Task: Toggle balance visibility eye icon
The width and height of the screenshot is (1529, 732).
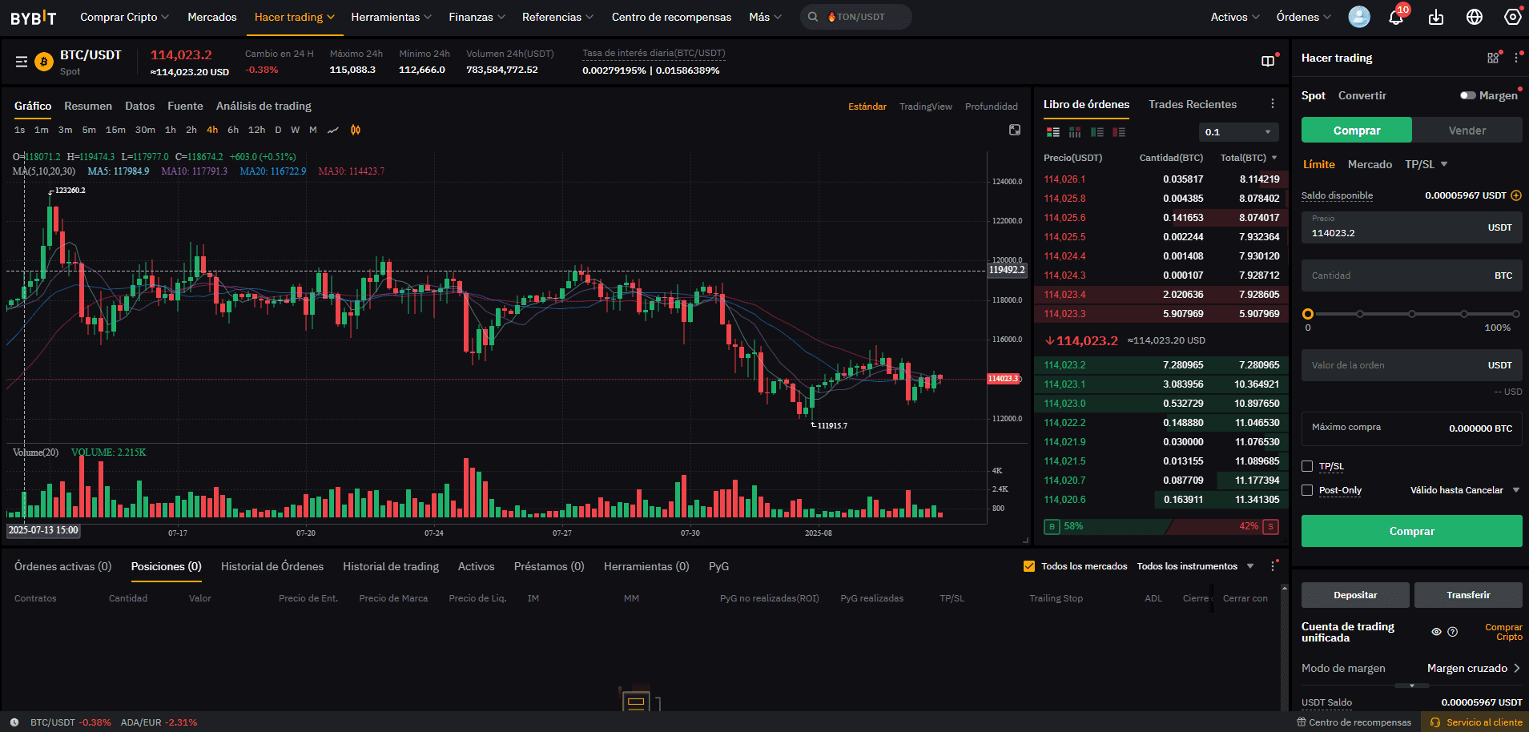Action: 1436,632
